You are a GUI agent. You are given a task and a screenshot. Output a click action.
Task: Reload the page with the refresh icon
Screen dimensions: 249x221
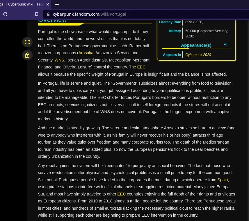click(x=5, y=14)
